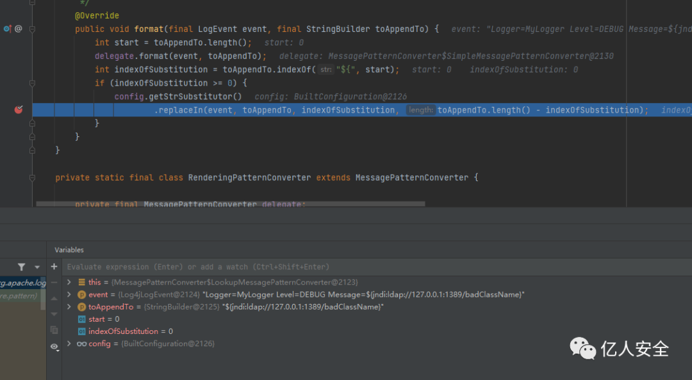Select the StringBuilder@2125 value text
Screen dimensions: 692x380
coord(181,307)
